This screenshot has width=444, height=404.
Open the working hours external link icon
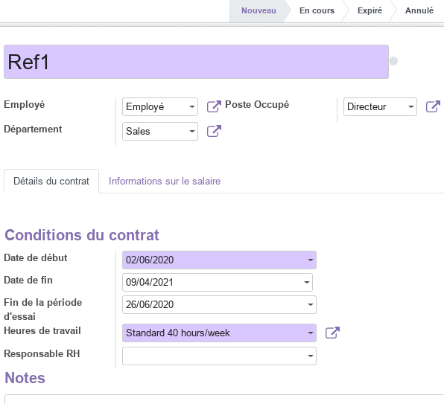pyautogui.click(x=332, y=333)
